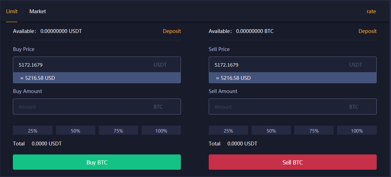Switch to the Limit order tab

pos(12,11)
